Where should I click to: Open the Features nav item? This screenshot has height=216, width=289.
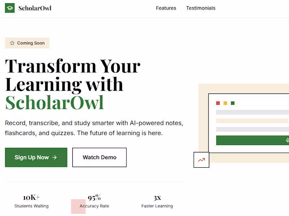click(x=166, y=8)
